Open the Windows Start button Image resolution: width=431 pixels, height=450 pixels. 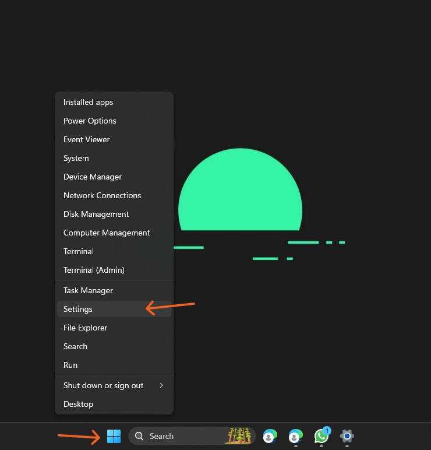coord(114,436)
